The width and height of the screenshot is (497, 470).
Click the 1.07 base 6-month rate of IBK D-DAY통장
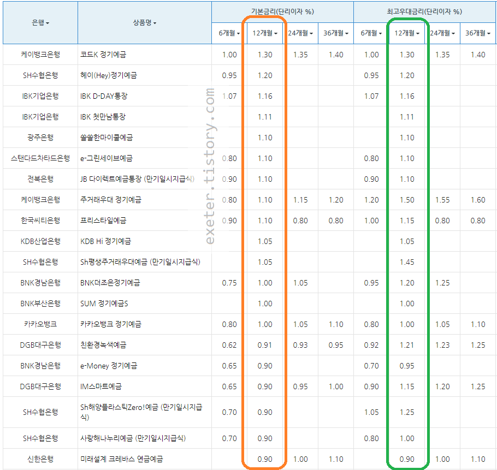(229, 96)
